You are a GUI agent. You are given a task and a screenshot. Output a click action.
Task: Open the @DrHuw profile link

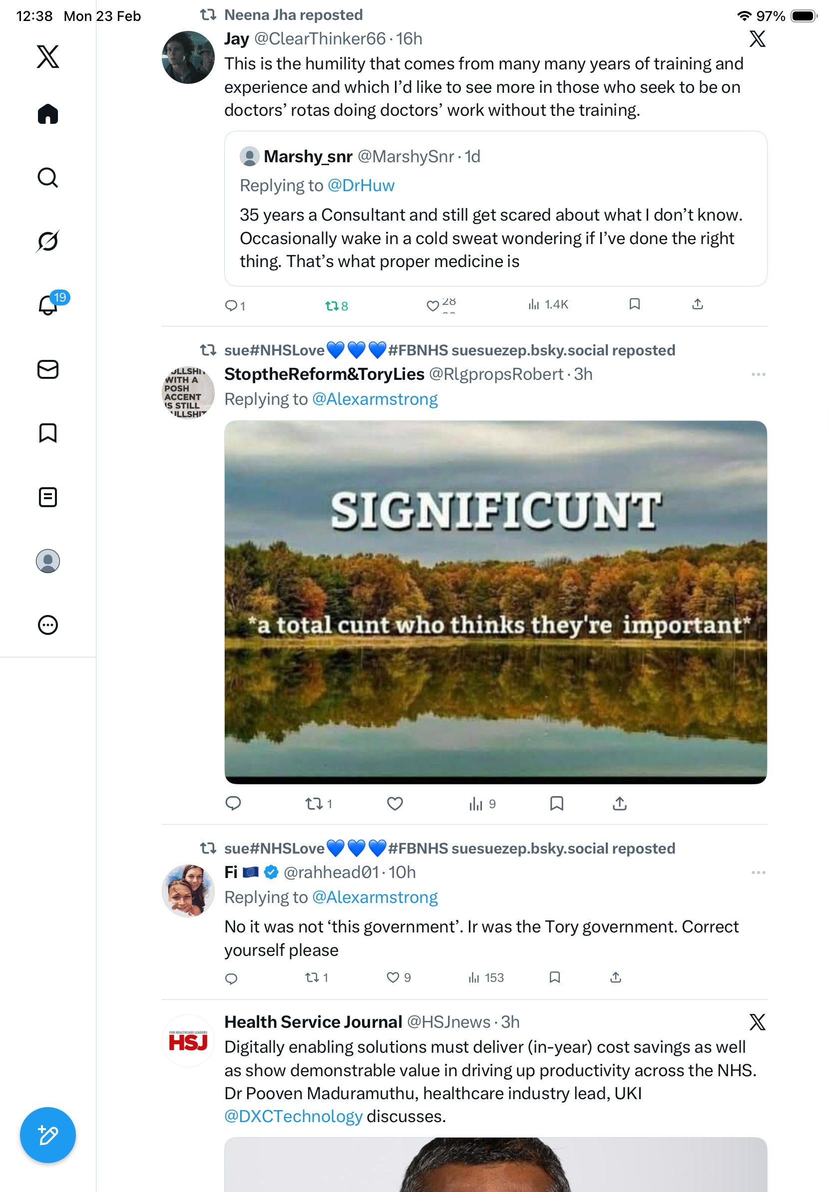(361, 185)
